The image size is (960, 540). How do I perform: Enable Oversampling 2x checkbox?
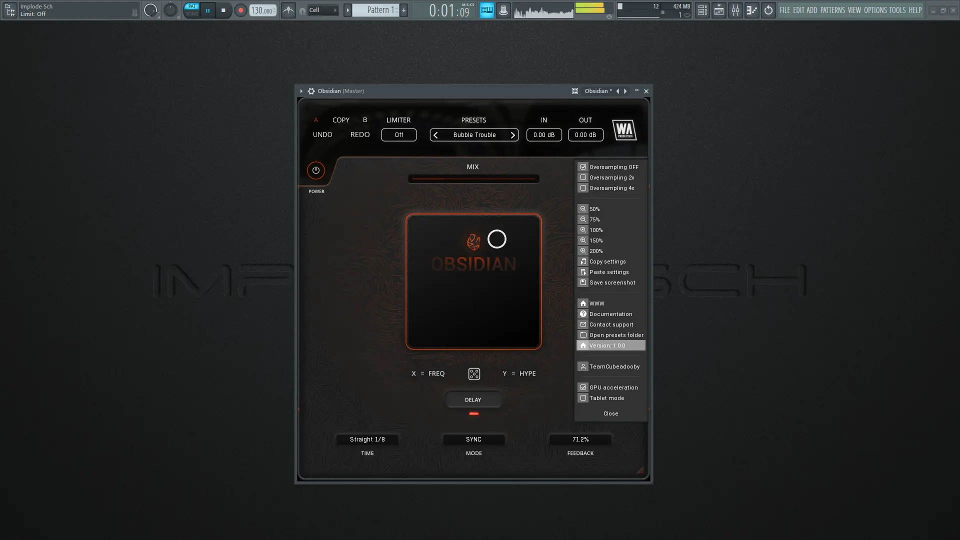(583, 177)
